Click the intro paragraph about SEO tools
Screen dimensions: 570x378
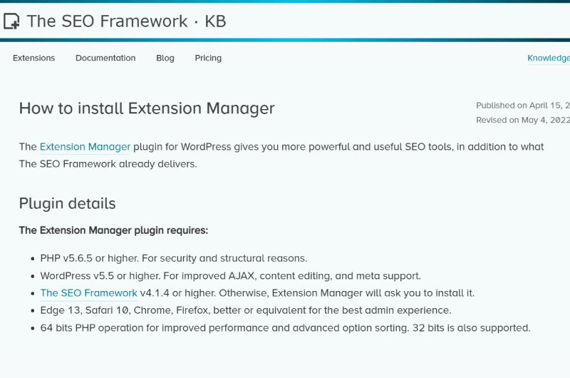[x=281, y=155]
